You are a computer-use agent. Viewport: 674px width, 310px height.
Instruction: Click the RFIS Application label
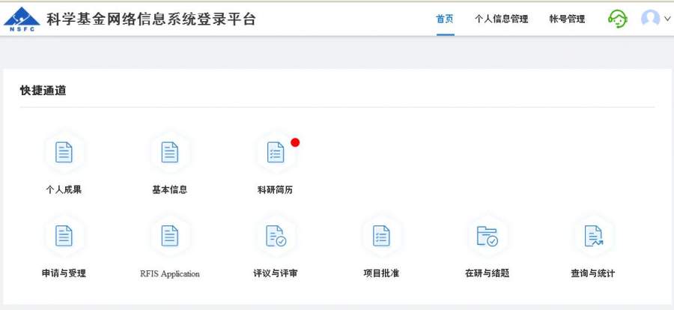pyautogui.click(x=170, y=274)
